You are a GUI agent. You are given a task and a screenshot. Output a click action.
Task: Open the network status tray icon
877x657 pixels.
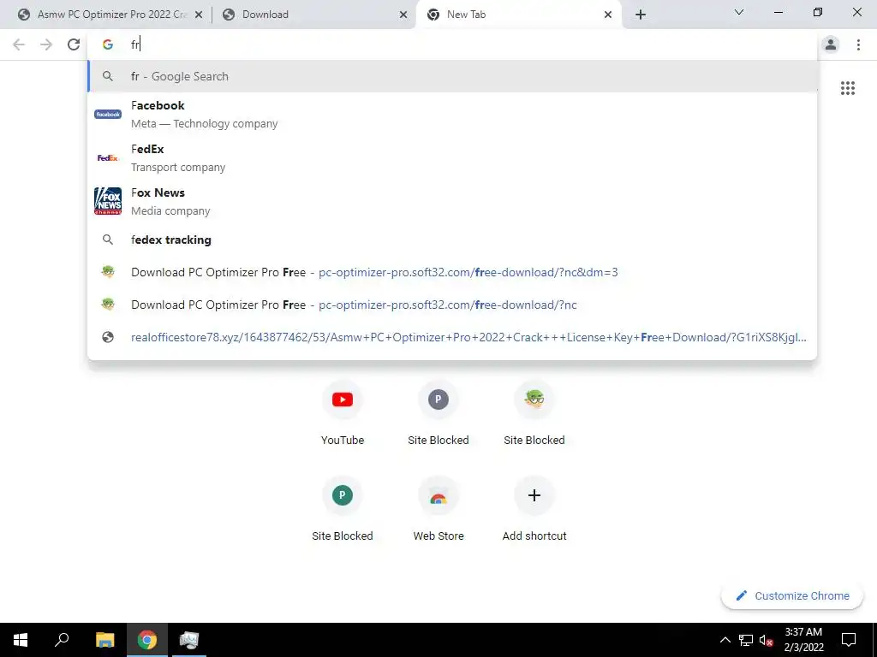pos(746,640)
